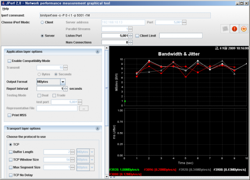Click the orange Restore defaults icon
The height and width of the screenshot is (180, 250).
click(x=244, y=29)
